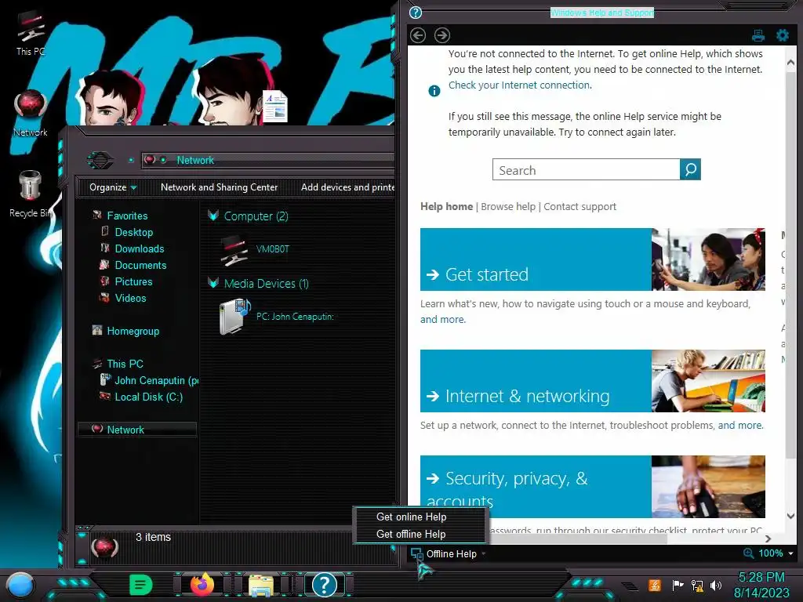Switch to Help and Support taskbar button
The image size is (803, 602).
(x=324, y=585)
